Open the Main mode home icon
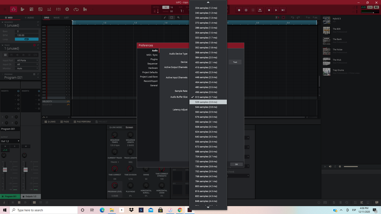 coord(14,10)
